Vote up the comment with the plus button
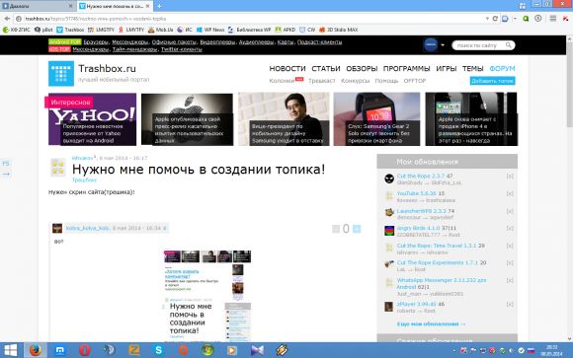The image size is (573, 358). click(357, 229)
